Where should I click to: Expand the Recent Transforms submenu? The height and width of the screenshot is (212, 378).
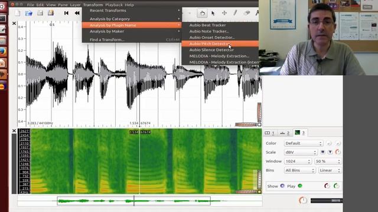(132, 11)
